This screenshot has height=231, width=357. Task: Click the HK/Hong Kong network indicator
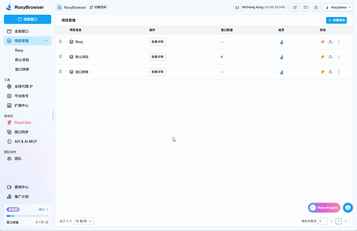260,7
